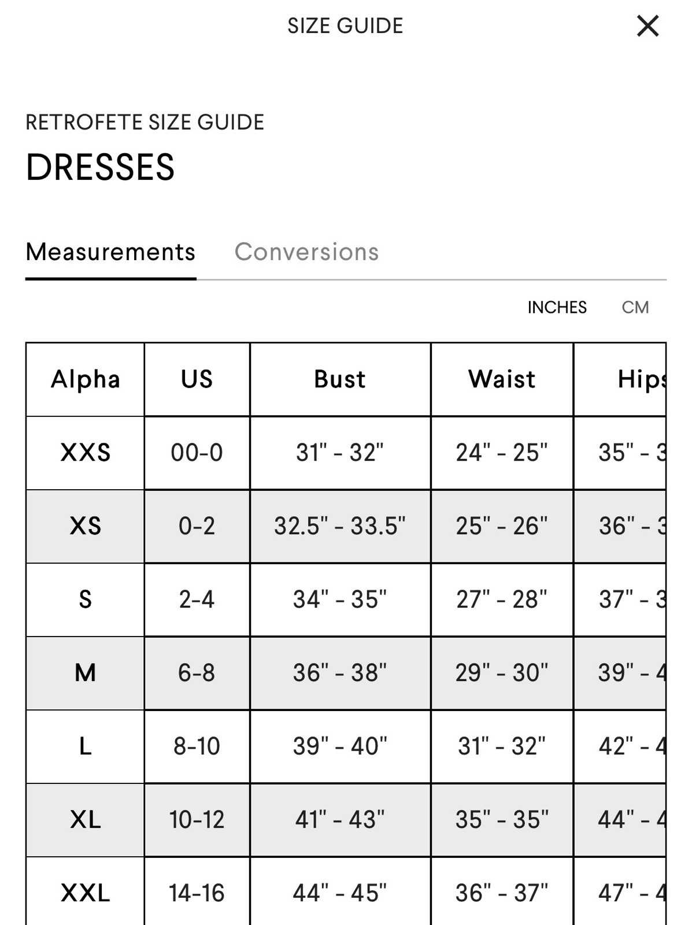Screen dimensions: 692x925
Task: Click US size 8-10 cell
Action: pyautogui.click(x=197, y=746)
